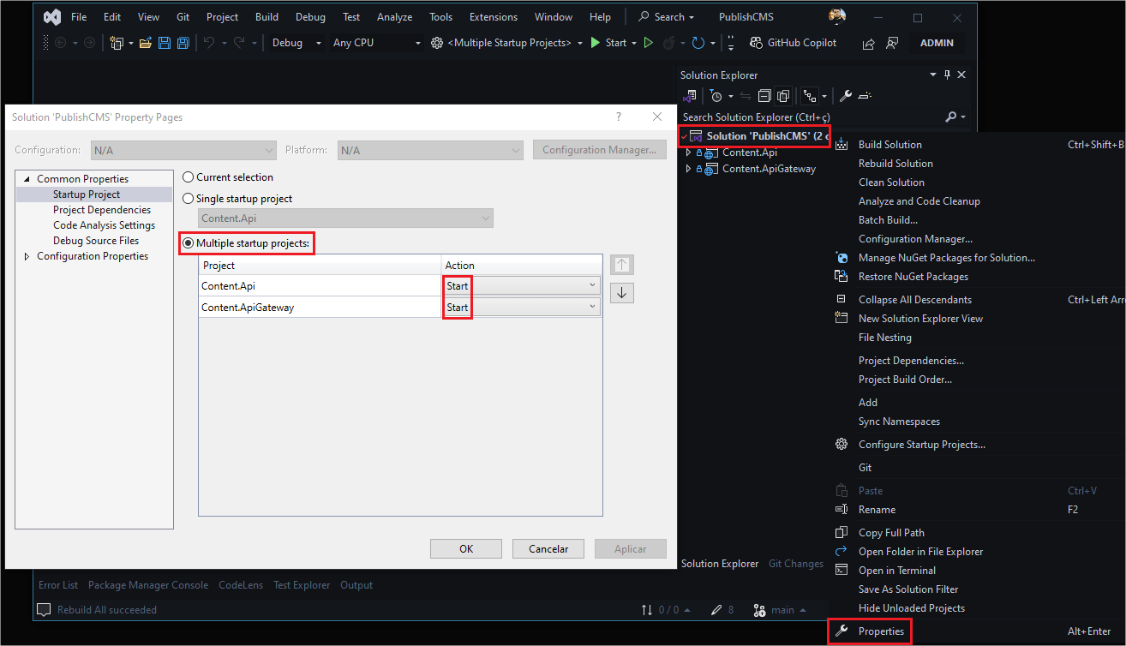Open the Search box in title bar
Screen dimensions: 1126x646
tap(667, 17)
